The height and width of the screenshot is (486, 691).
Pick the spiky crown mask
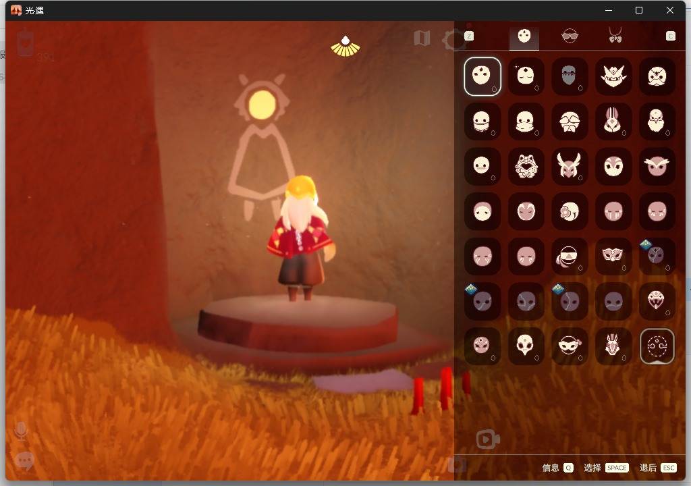point(613,76)
